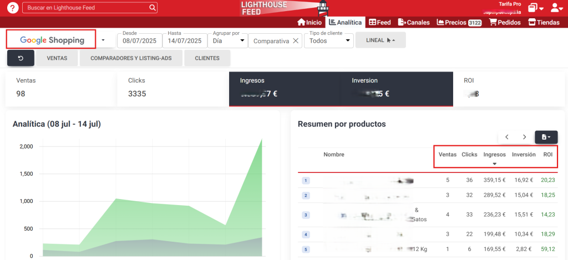Sort by Inversión column header
The image size is (568, 260).
[524, 155]
